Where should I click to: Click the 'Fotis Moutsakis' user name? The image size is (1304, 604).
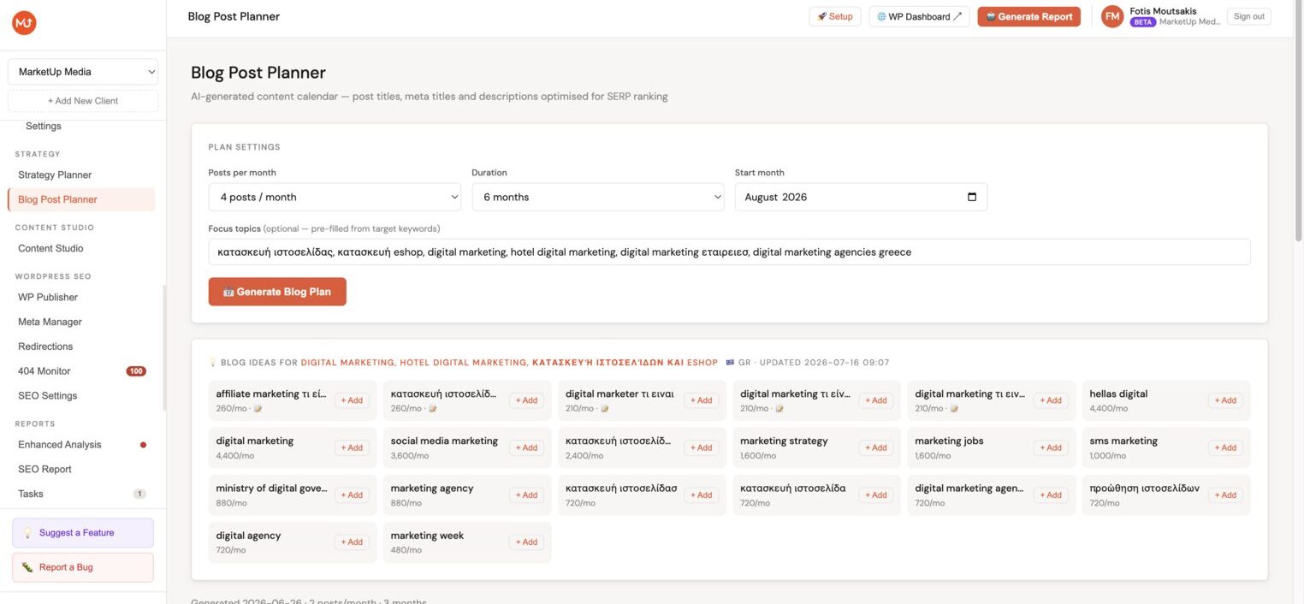point(1163,11)
